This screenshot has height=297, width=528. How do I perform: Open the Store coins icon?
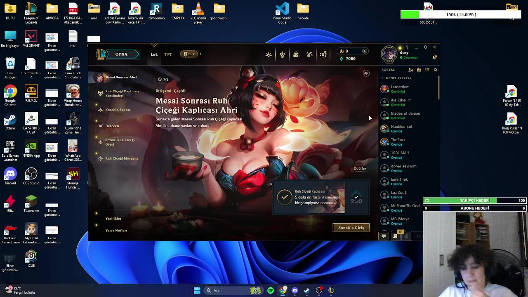[323, 54]
